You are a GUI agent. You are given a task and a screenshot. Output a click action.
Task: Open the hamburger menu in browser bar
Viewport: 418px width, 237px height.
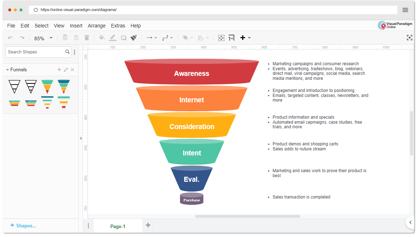405,10
